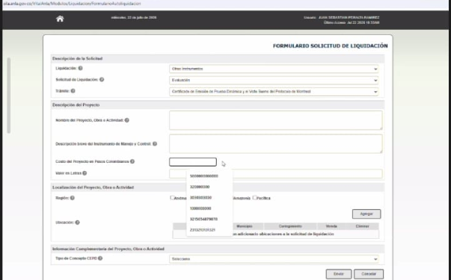The width and height of the screenshot is (451, 280).
Task: Show help for Descripción breve del Instrumento
Action: tap(155, 143)
